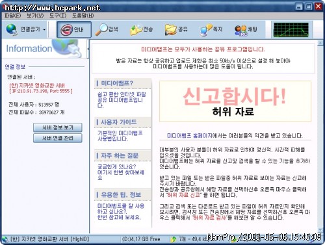Open the 파일(F) menu
The width and height of the screenshot is (325, 245).
pyautogui.click(x=12, y=16)
